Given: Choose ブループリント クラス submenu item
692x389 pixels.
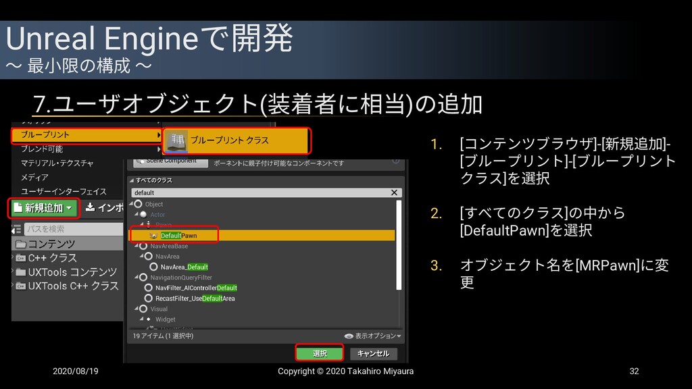Looking at the screenshot, I should pyautogui.click(x=237, y=140).
